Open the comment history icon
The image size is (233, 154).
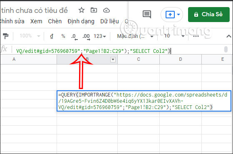point(147,15)
